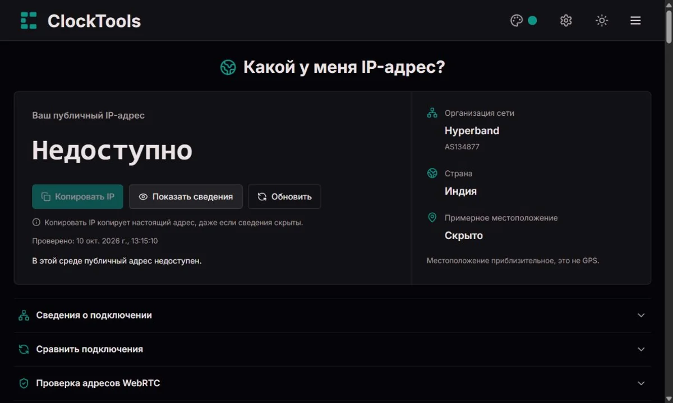Select the teal accent color dot

[532, 21]
